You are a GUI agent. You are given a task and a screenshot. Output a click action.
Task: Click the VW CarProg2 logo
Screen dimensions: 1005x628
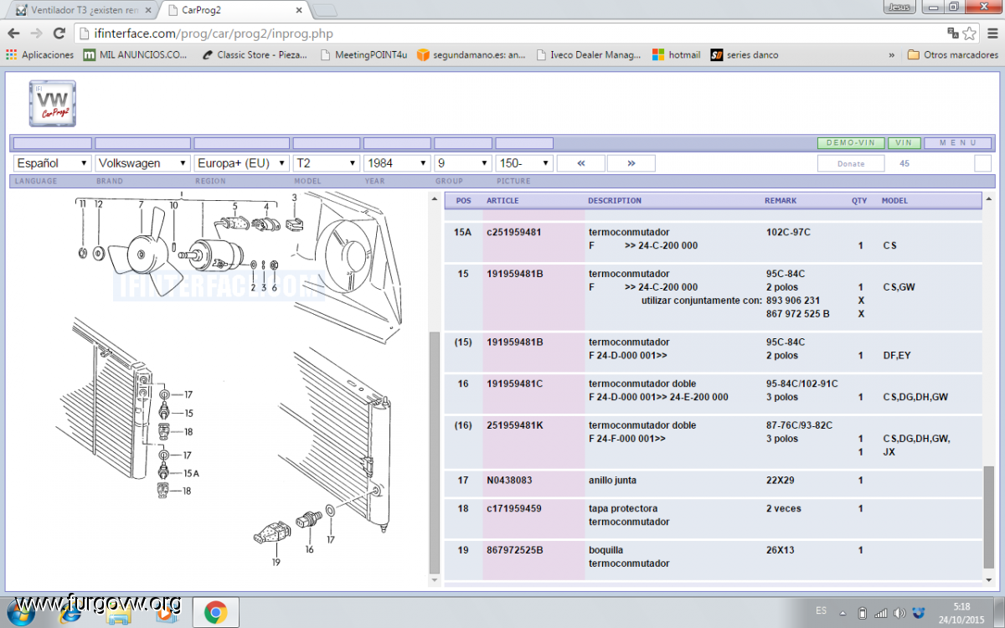pos(53,105)
